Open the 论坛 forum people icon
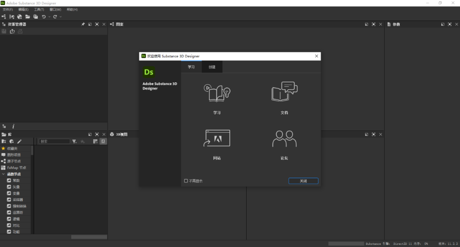Screen dimensions: 460x247 click(284, 139)
